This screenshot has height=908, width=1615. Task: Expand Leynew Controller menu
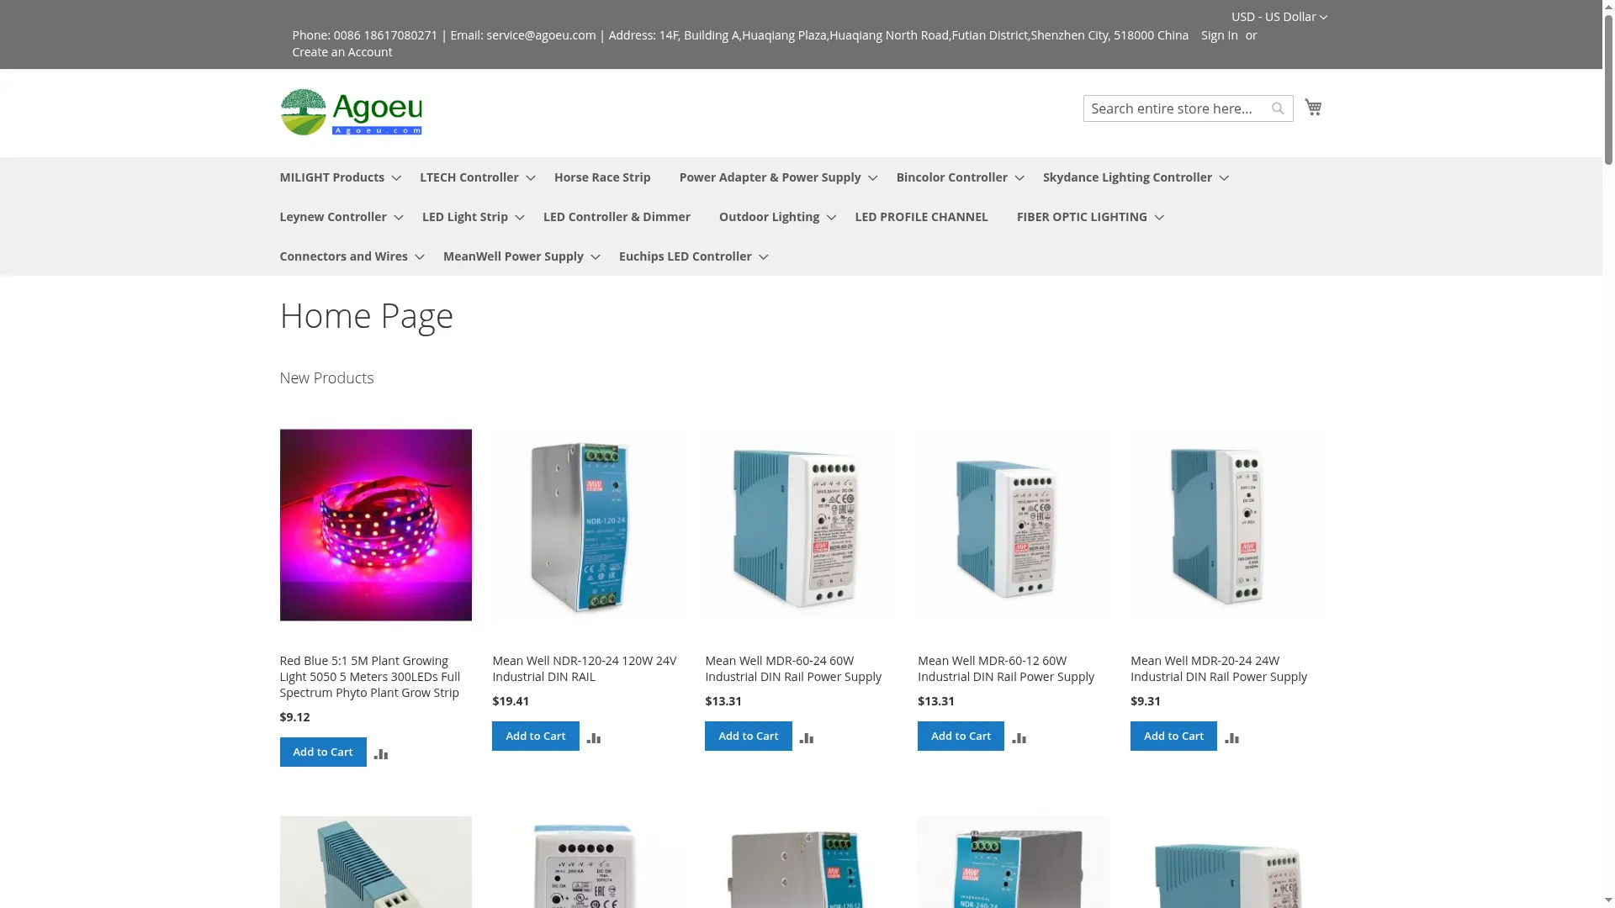(342, 217)
